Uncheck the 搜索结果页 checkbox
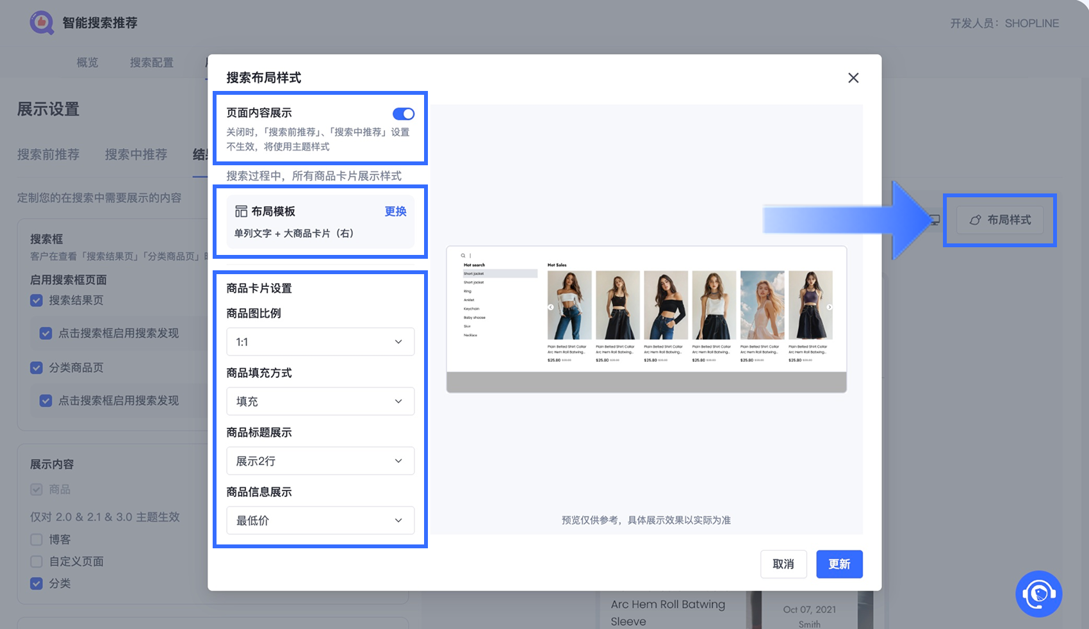The image size is (1089, 629). [x=37, y=300]
